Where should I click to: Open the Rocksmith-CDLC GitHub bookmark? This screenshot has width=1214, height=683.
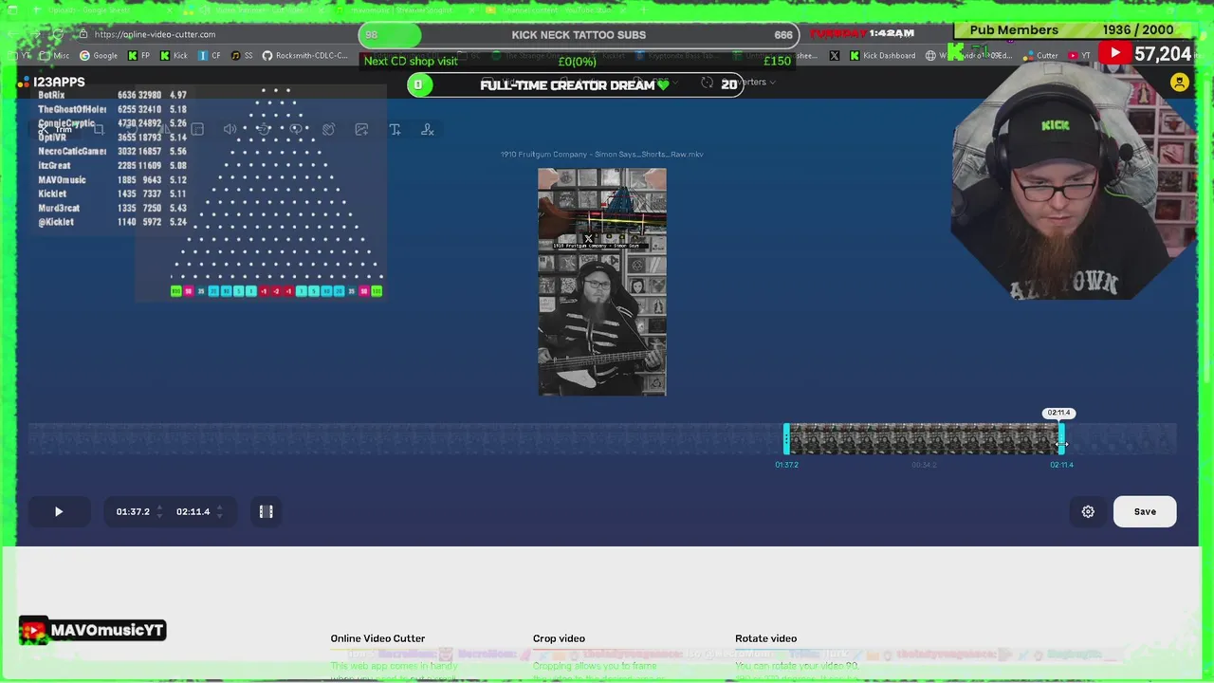click(305, 56)
